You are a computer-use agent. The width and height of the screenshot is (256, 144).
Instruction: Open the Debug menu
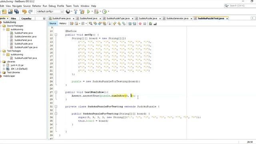click(52, 6)
